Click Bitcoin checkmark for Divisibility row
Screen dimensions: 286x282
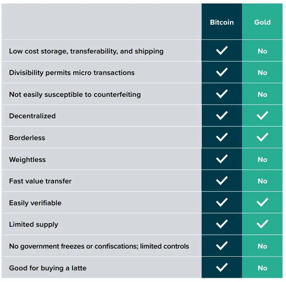tap(222, 72)
